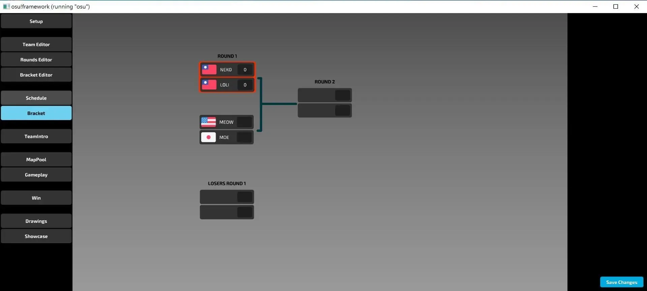The width and height of the screenshot is (647, 291).
Task: Click the osu!framework window title icon
Action: [x=6, y=6]
